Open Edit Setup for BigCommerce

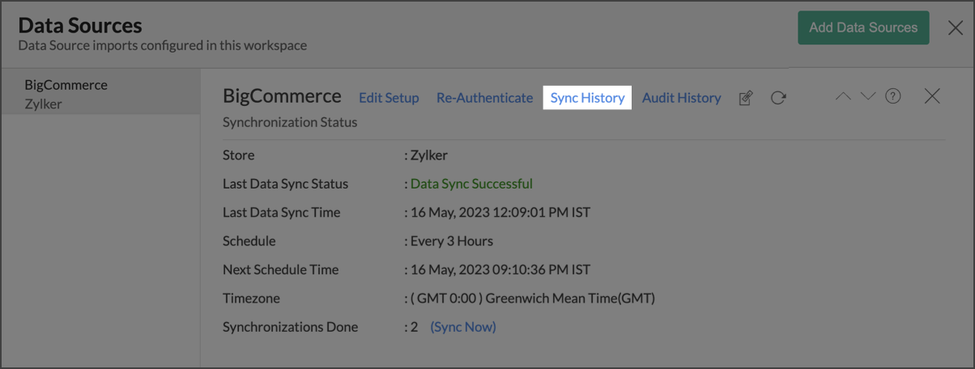pyautogui.click(x=389, y=98)
